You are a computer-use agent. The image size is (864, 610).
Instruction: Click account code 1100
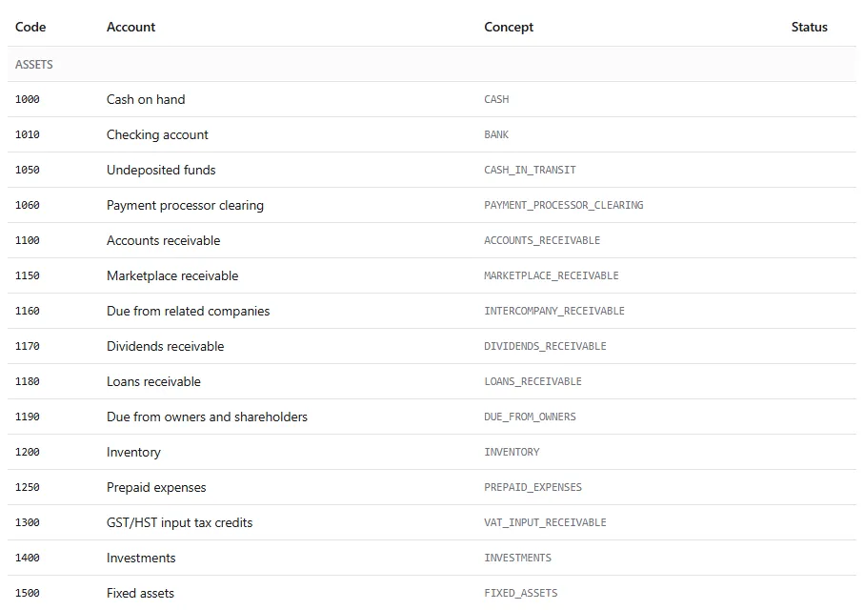(27, 240)
